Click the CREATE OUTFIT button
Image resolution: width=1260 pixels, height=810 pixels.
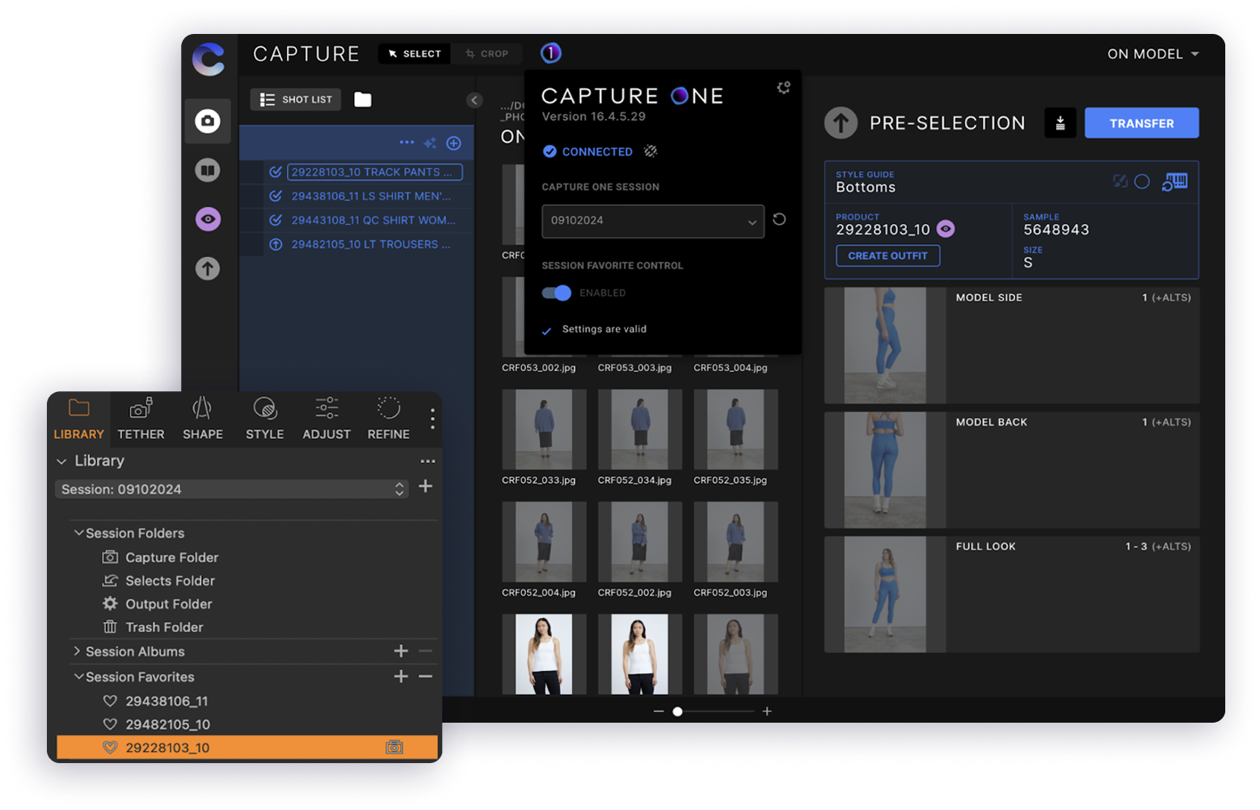pyautogui.click(x=887, y=255)
